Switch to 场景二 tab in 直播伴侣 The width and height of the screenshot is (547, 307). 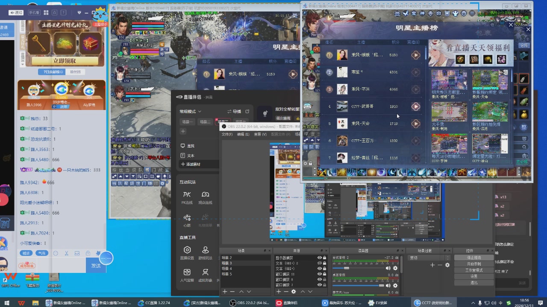pyautogui.click(x=205, y=122)
